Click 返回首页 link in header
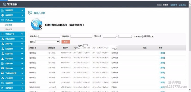 pyautogui.click(x=174, y=5)
